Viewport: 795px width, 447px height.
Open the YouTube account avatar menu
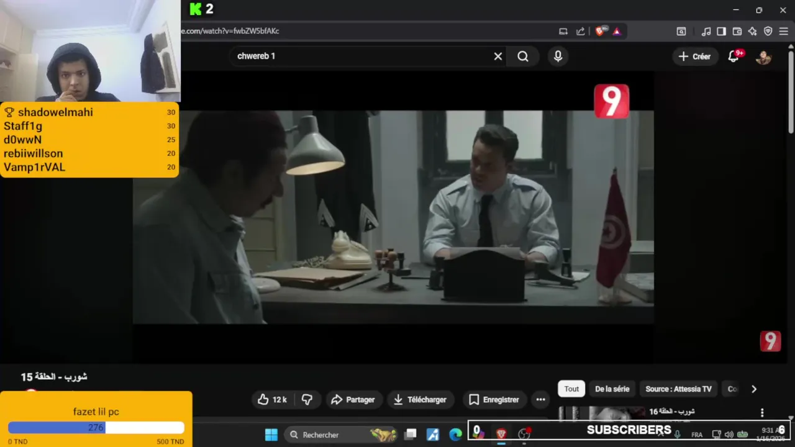tap(763, 56)
